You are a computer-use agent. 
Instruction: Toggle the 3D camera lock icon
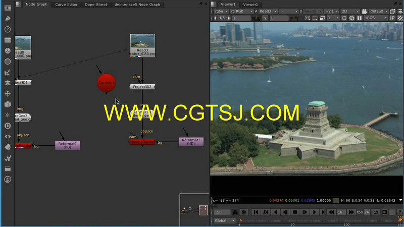click(364, 11)
